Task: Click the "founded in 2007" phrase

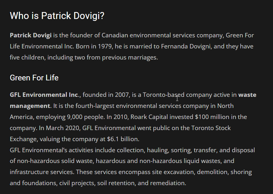Action: tap(106, 95)
